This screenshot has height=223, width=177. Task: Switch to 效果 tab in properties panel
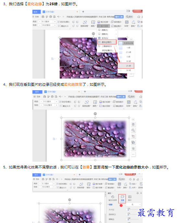tap(122, 198)
